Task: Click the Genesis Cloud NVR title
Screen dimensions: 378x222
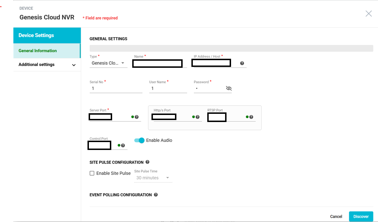Action: pos(47,17)
